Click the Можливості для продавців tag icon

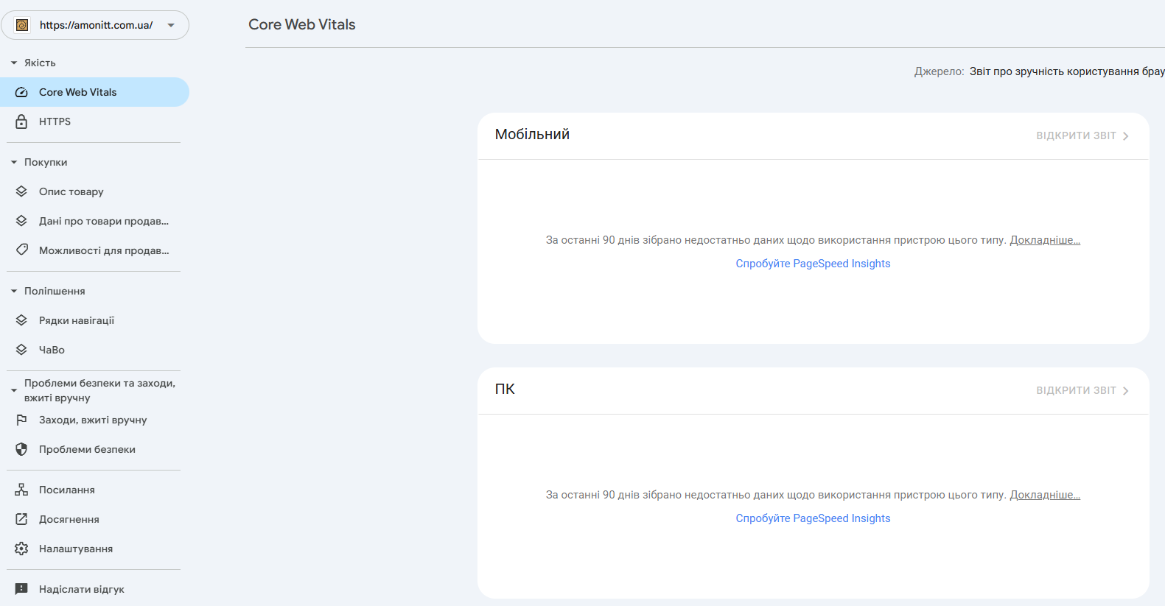coord(21,250)
